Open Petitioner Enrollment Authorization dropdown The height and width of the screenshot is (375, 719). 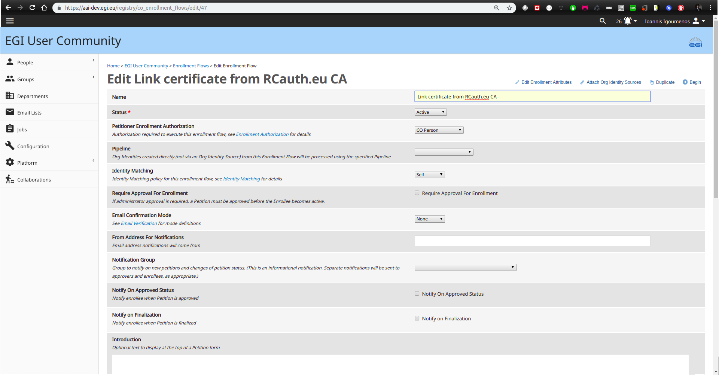(439, 130)
